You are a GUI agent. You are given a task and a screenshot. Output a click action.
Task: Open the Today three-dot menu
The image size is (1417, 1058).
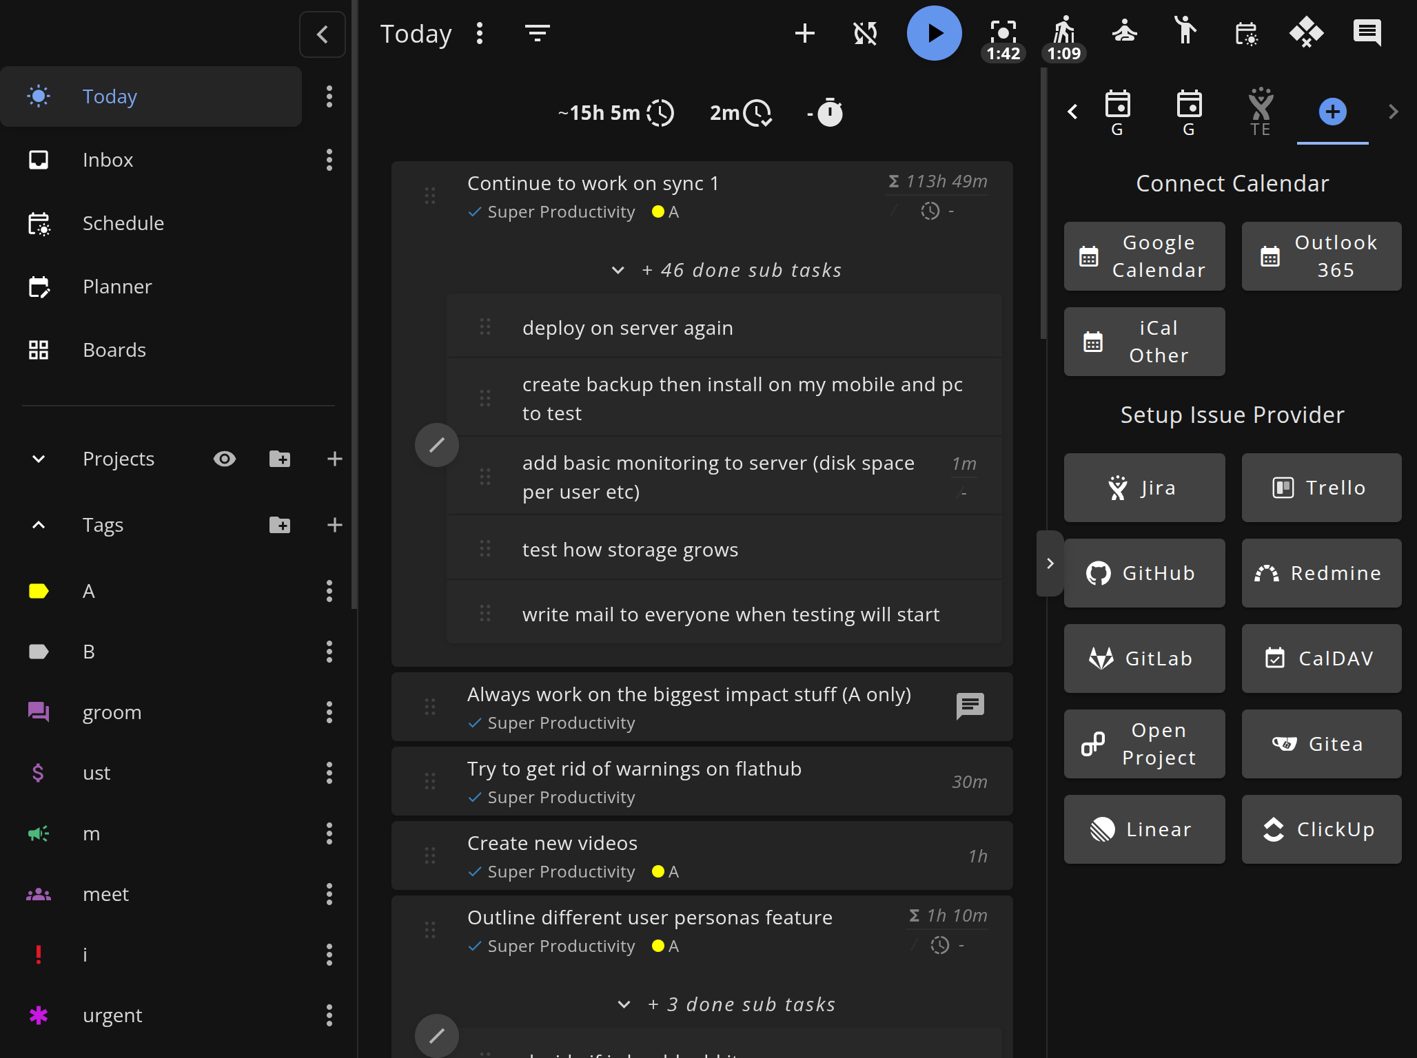coord(479,33)
